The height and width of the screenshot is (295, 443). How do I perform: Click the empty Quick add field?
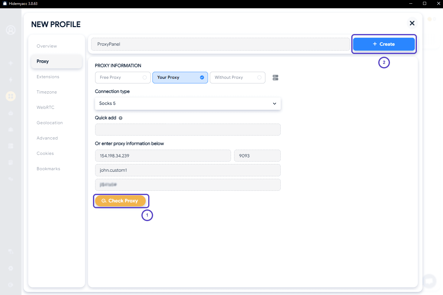tap(187, 130)
